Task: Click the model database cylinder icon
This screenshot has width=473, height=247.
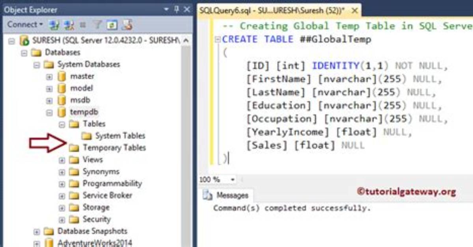Action: click(61, 88)
